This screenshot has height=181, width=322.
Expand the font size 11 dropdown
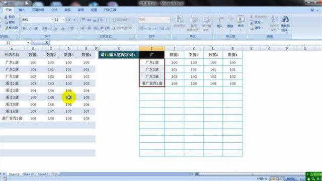click(x=64, y=20)
